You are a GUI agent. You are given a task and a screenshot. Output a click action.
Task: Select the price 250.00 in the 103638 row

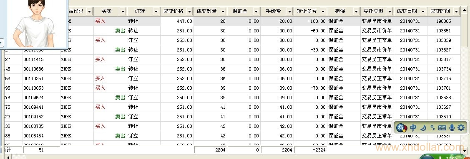point(177,98)
